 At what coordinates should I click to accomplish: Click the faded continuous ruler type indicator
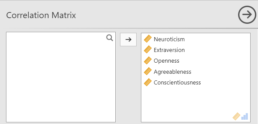(x=236, y=116)
